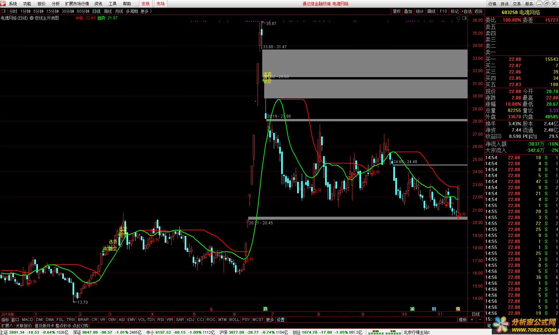Screen dimensions: 559x335
Task: Open the 日线 period selector at the axis corner
Action: tap(476, 314)
